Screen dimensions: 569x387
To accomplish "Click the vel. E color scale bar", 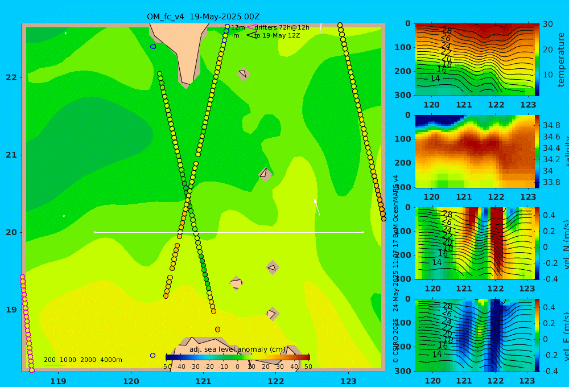I will tap(537, 335).
